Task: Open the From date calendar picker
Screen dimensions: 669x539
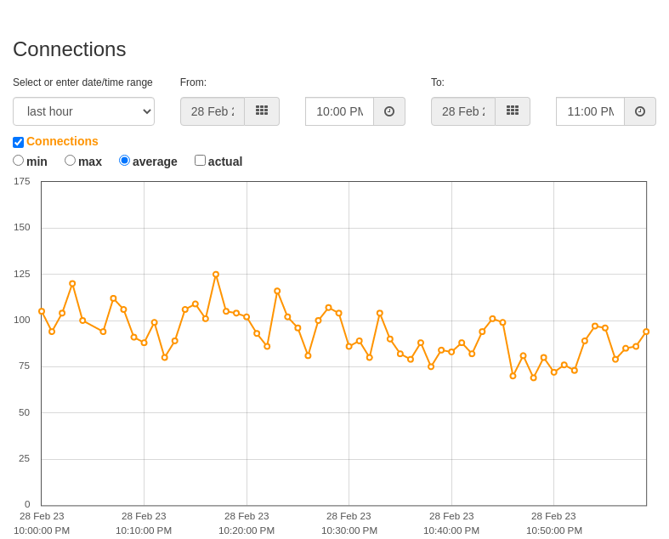Action: (262, 111)
